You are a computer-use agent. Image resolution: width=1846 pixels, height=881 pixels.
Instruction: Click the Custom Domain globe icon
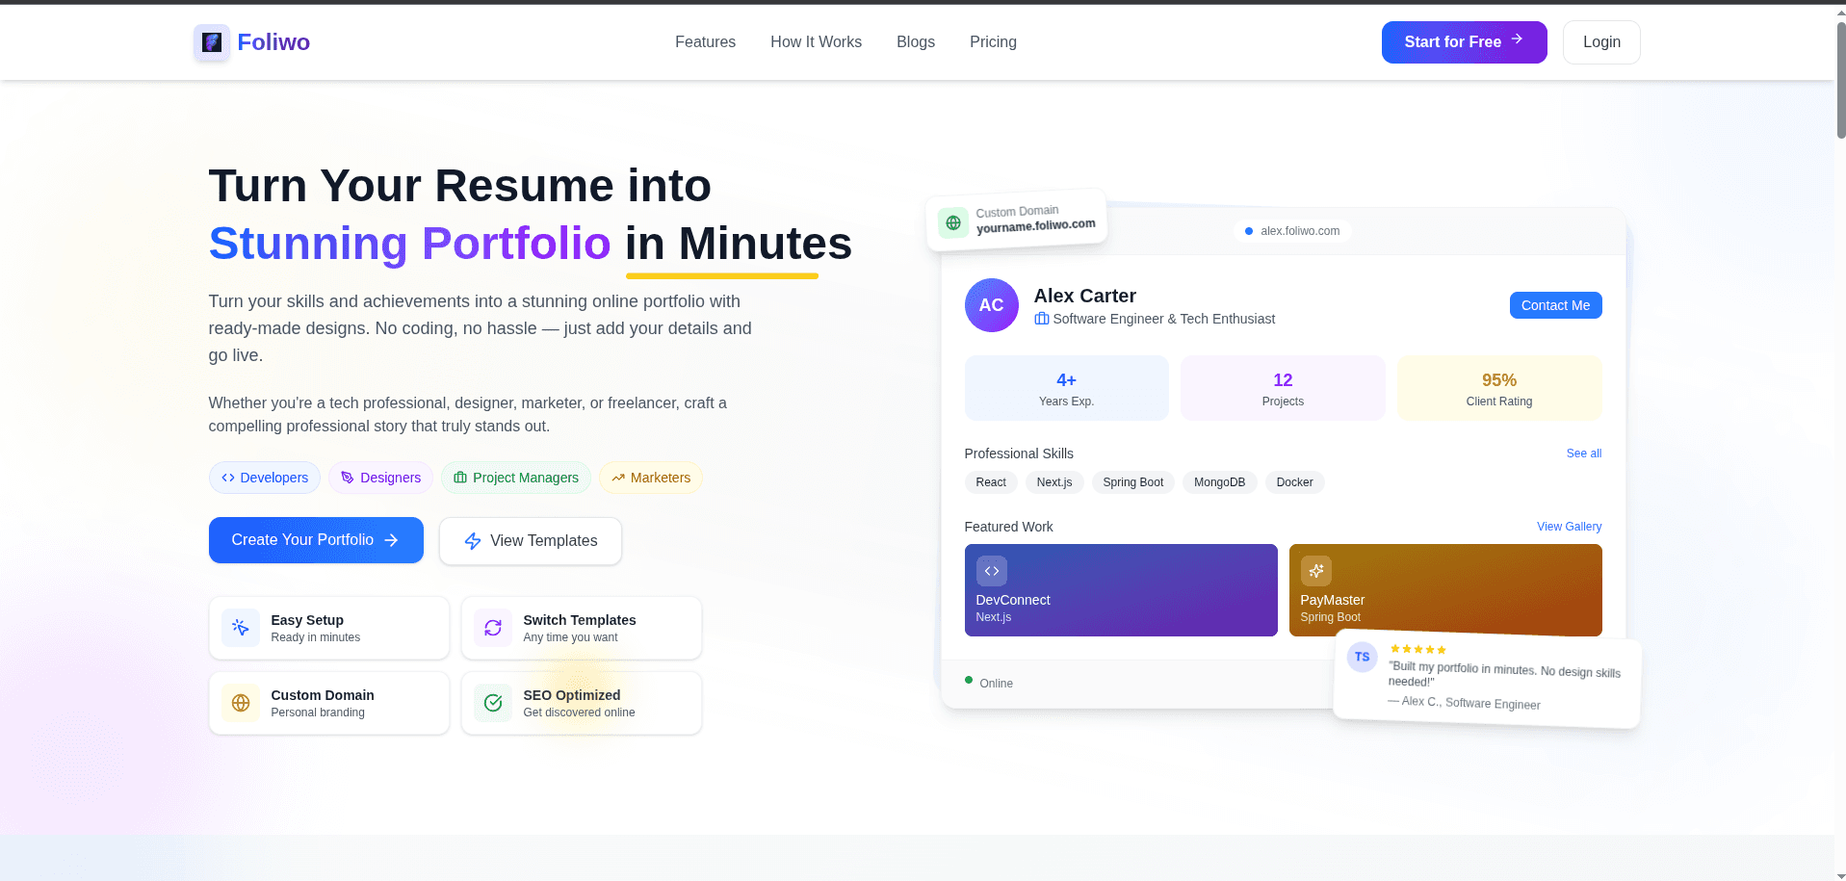[241, 703]
